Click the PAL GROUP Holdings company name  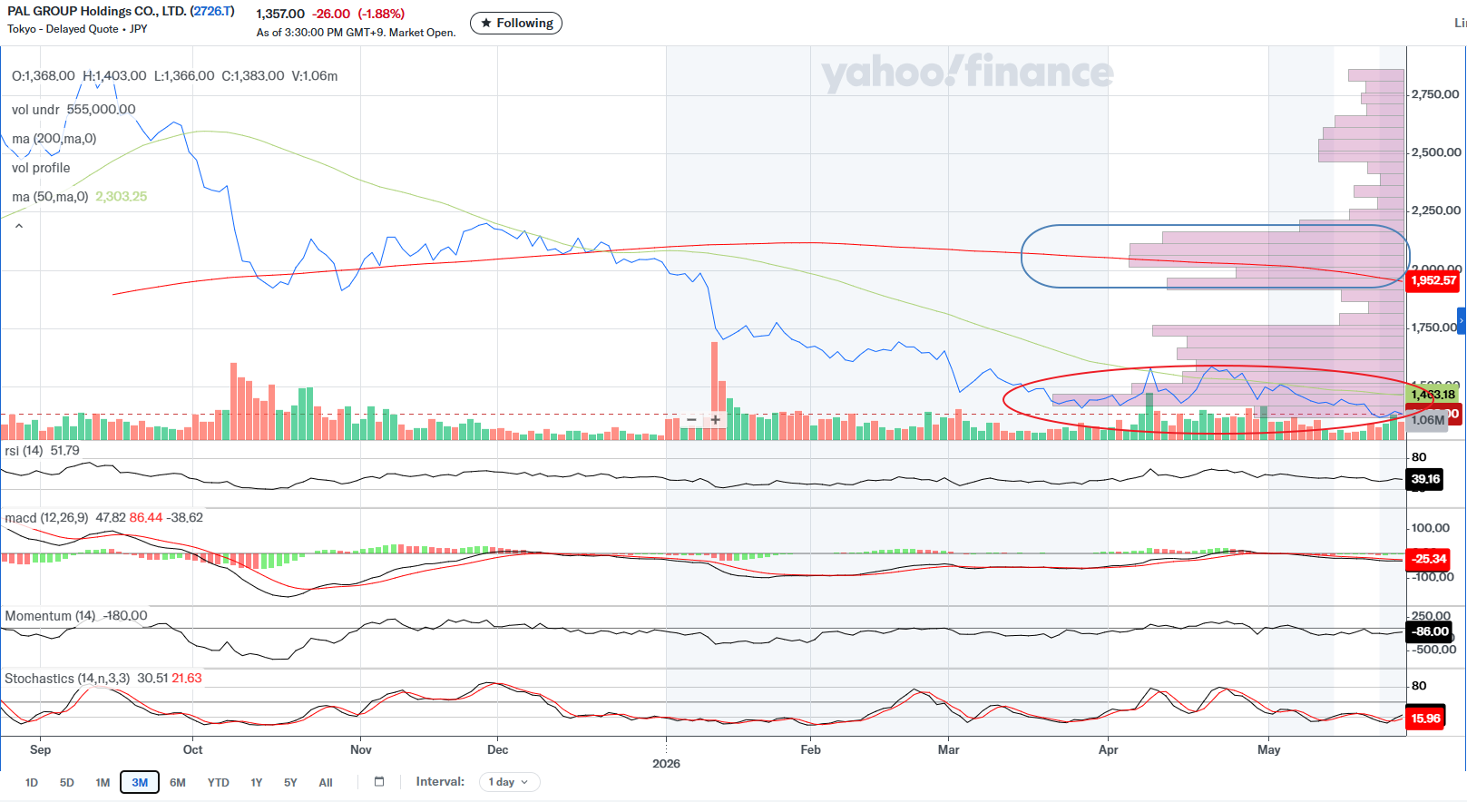click(97, 11)
